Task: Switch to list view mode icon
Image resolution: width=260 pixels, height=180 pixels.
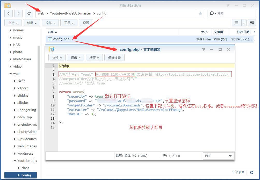Action: (236, 23)
